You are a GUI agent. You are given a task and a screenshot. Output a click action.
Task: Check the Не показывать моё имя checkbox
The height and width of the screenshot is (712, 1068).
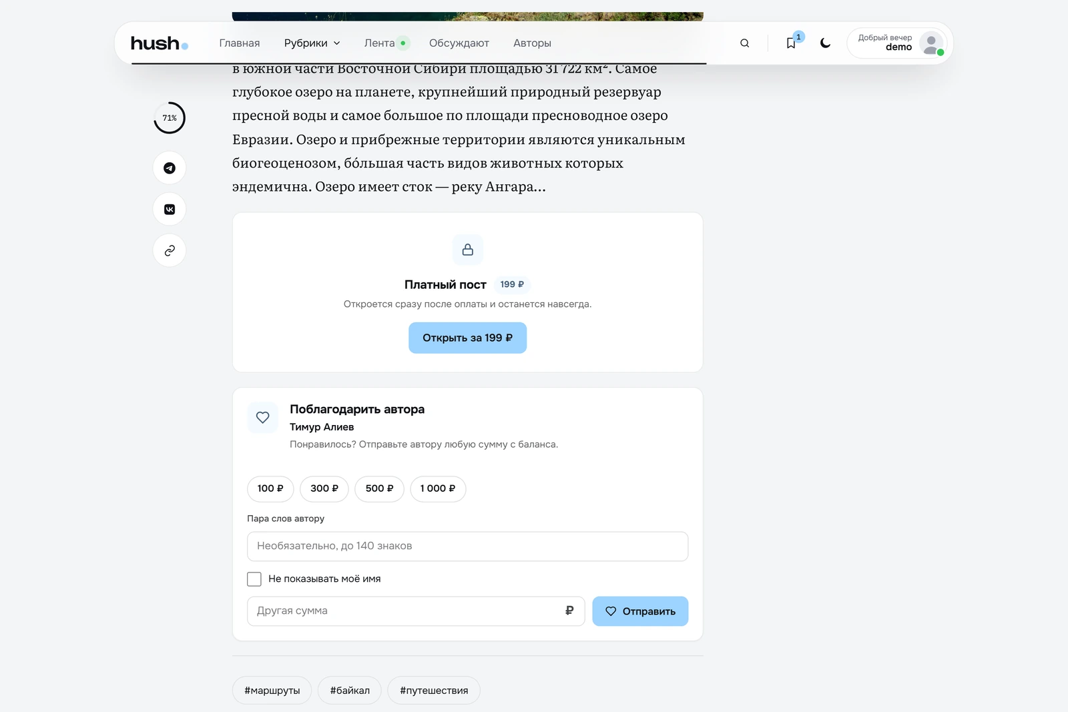pos(254,579)
